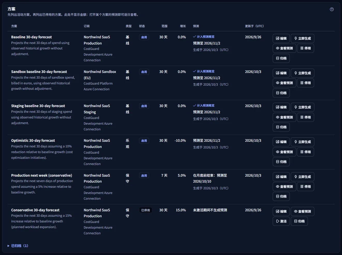Click 归档 for Production next week
The height and width of the screenshot is (255, 342).
281,196
